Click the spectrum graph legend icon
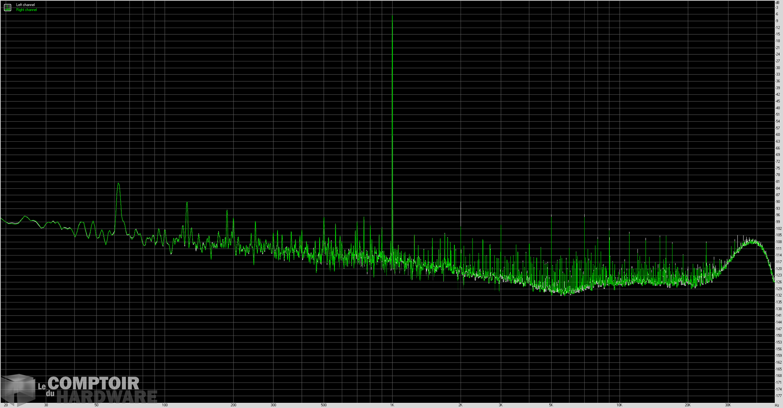Screen dimensions: 783x408 click(x=7, y=7)
